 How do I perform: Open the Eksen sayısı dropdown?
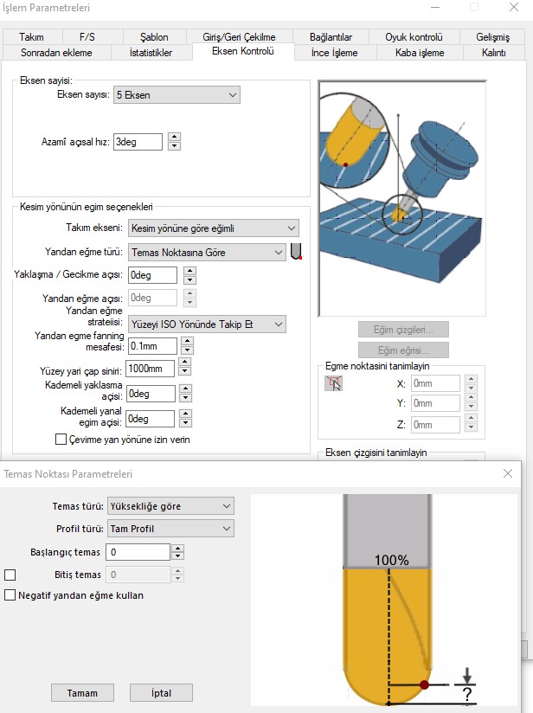tap(177, 95)
